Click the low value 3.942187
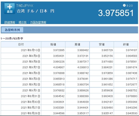139x116 pixels. (107, 102)
